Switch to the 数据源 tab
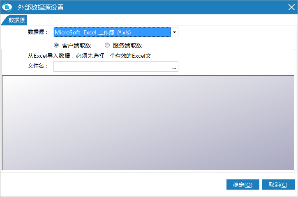 tap(14, 20)
